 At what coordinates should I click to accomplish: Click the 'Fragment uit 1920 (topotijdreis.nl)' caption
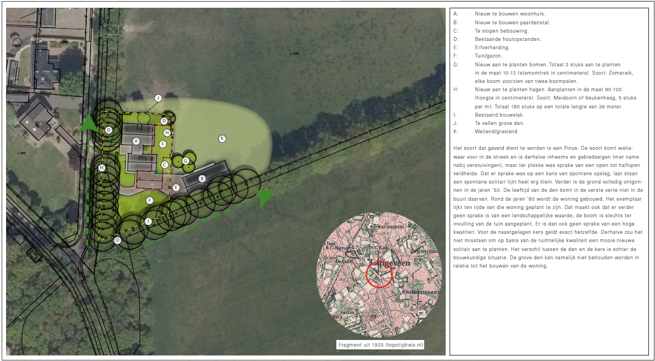tap(381, 345)
